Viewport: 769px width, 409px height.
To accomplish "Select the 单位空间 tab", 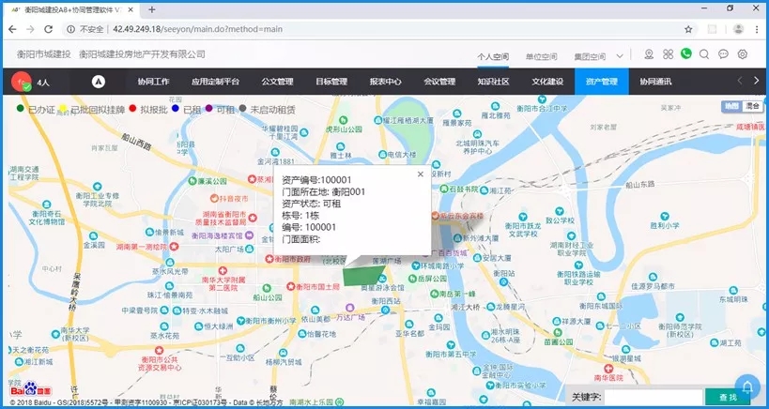I will coord(542,56).
